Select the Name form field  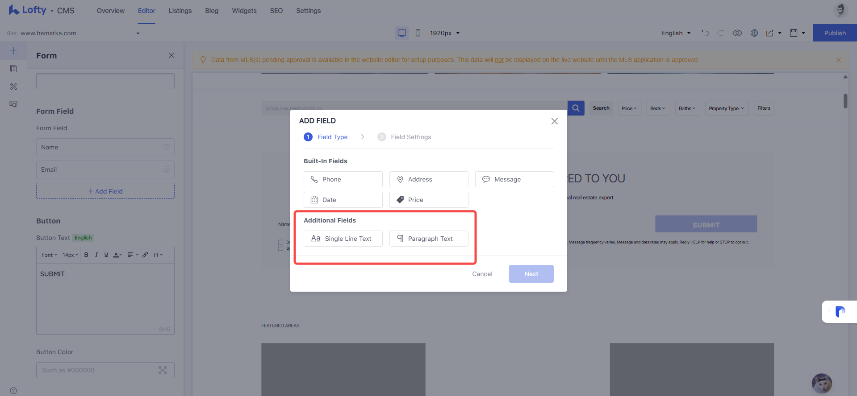105,147
